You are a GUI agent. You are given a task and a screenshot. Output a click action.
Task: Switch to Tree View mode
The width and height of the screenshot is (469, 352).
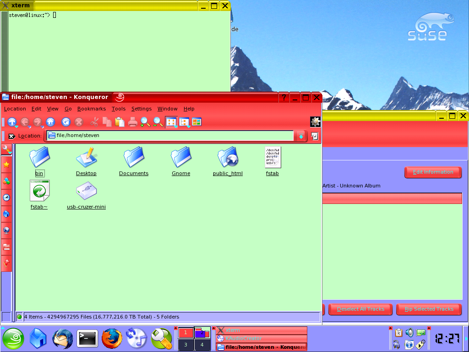click(184, 122)
